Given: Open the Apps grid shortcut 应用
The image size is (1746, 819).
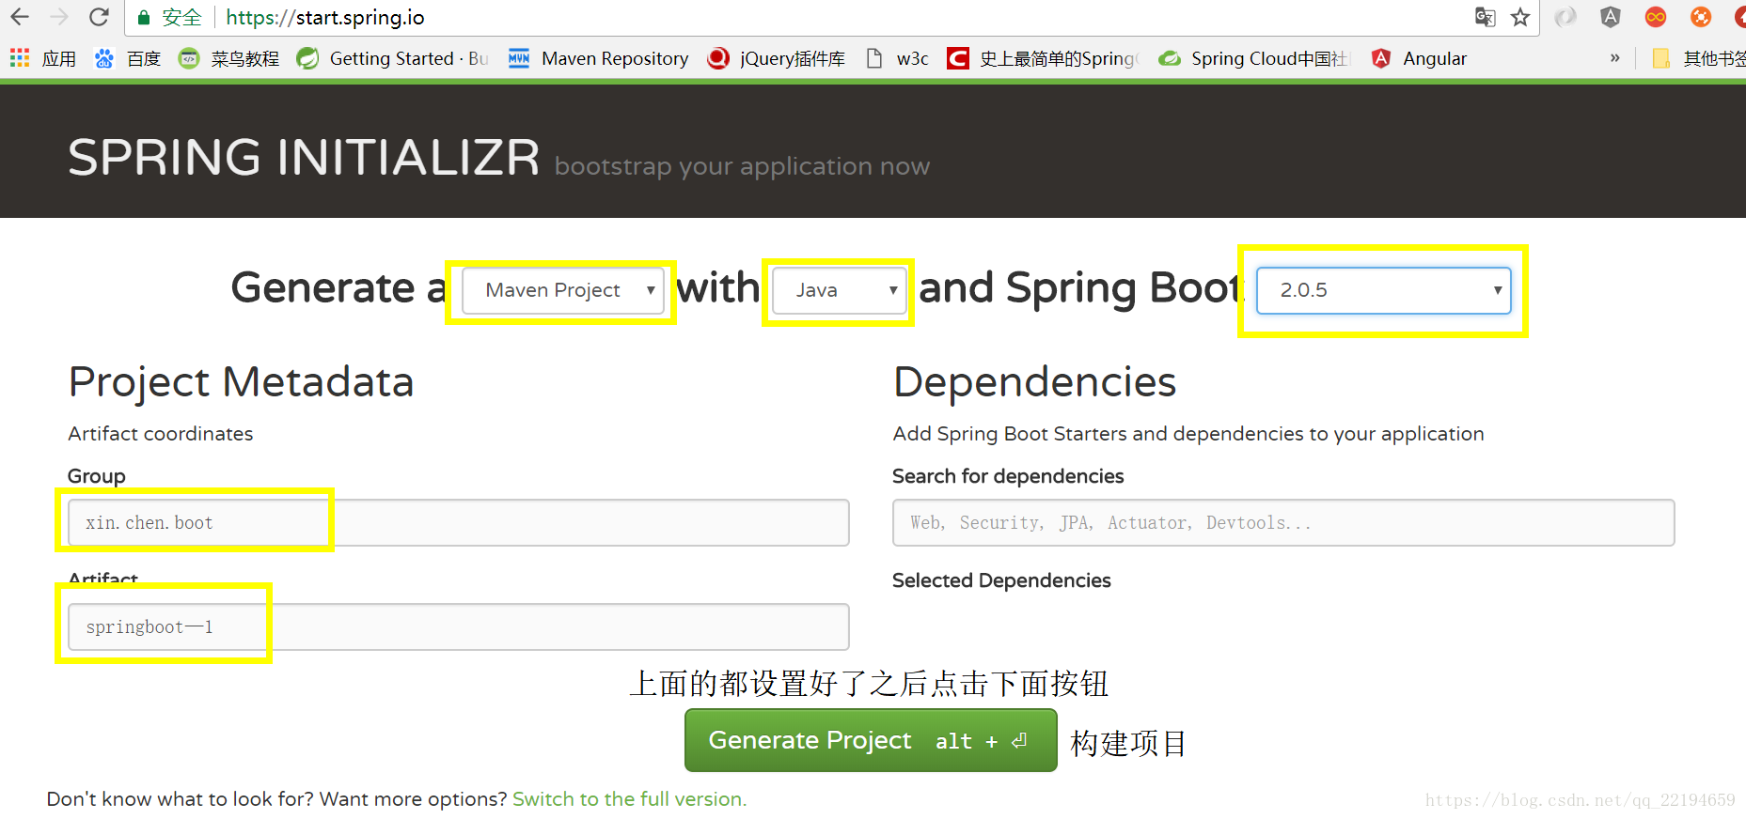Looking at the screenshot, I should point(43,58).
